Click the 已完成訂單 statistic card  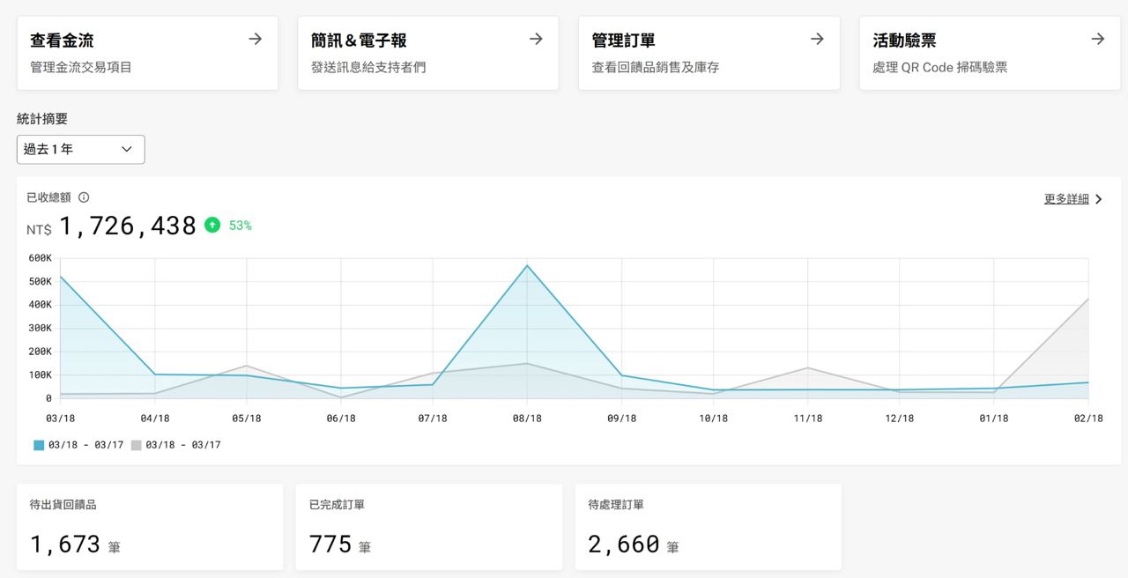pos(428,527)
